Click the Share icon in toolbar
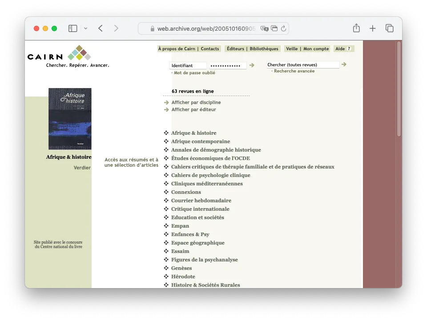This screenshot has height=321, width=427. [x=356, y=28]
